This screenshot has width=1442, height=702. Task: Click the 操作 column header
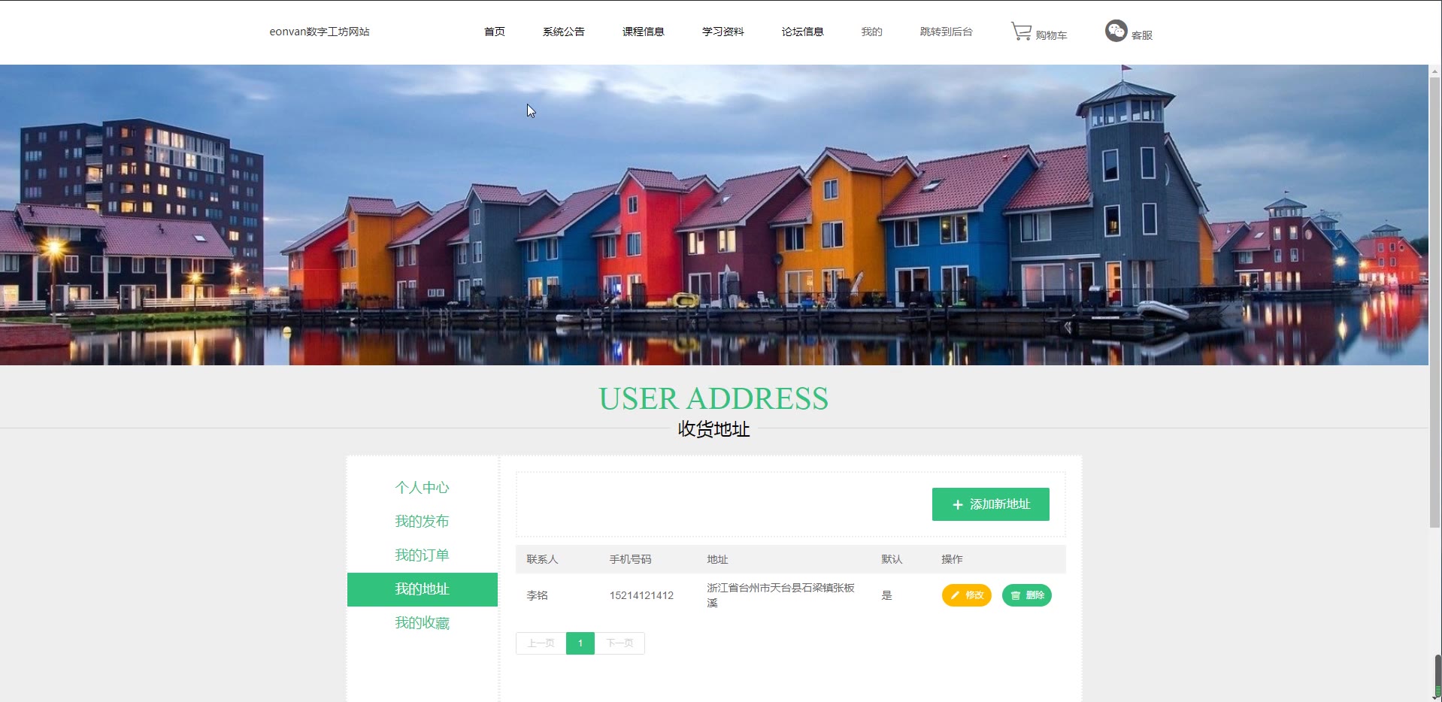coord(952,559)
